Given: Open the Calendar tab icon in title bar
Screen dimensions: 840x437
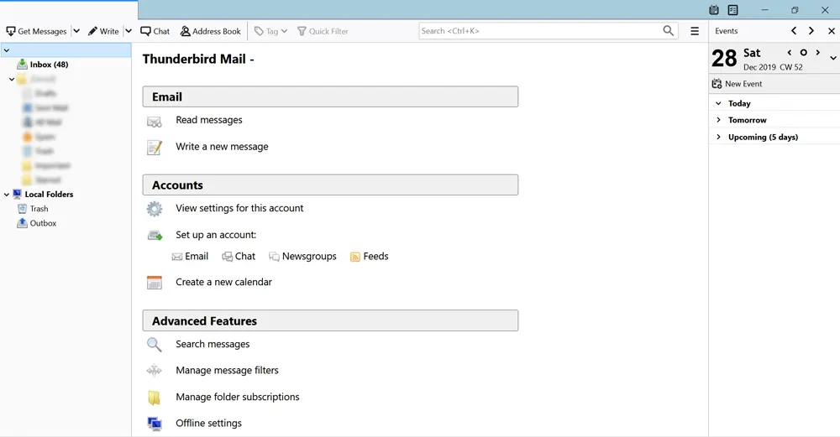Looking at the screenshot, I should tap(714, 9).
